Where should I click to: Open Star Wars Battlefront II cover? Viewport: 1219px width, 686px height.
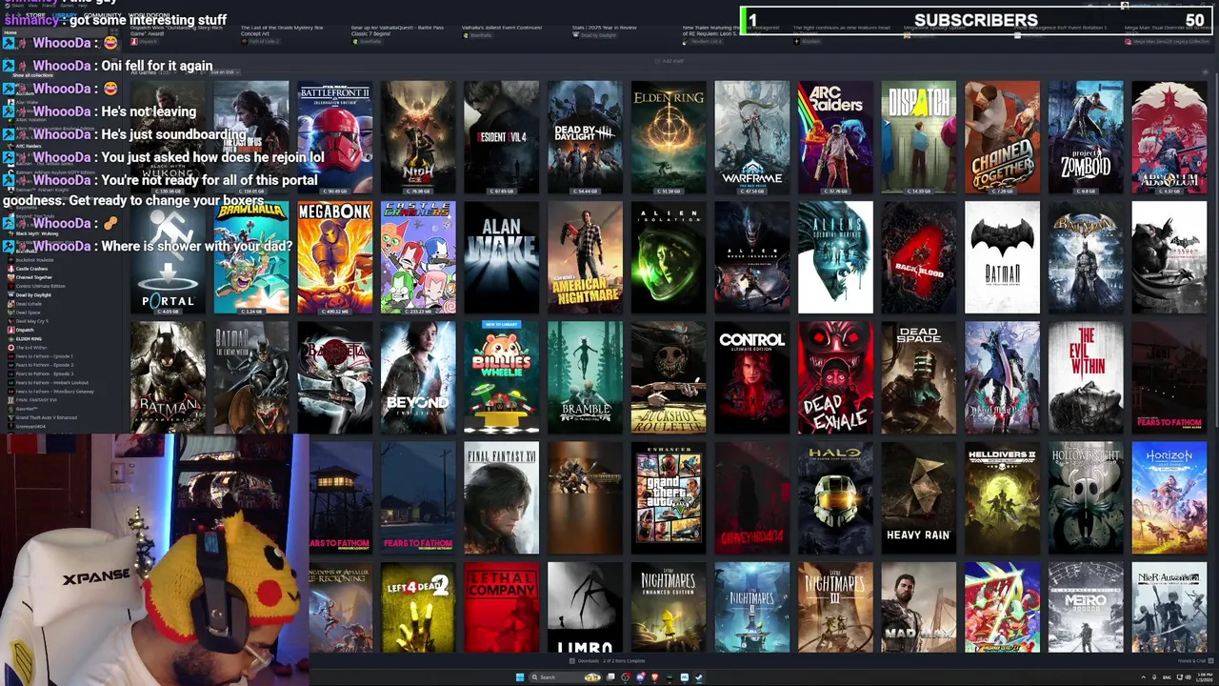[x=334, y=137]
